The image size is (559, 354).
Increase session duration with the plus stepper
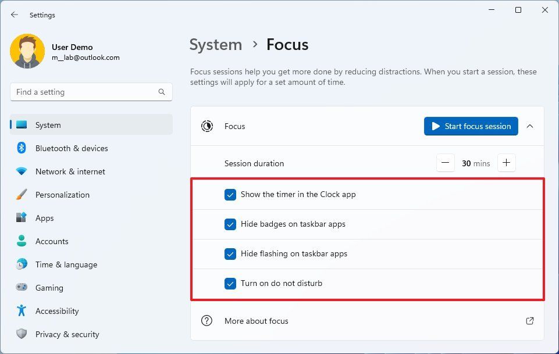pyautogui.click(x=506, y=163)
